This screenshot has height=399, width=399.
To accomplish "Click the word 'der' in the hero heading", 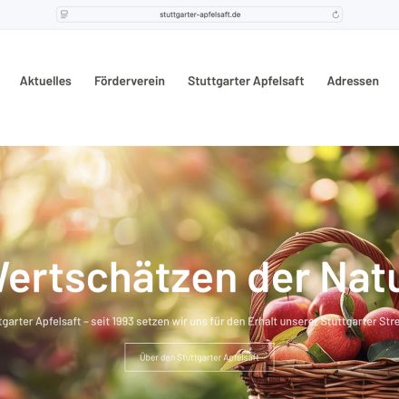I will tap(278, 277).
